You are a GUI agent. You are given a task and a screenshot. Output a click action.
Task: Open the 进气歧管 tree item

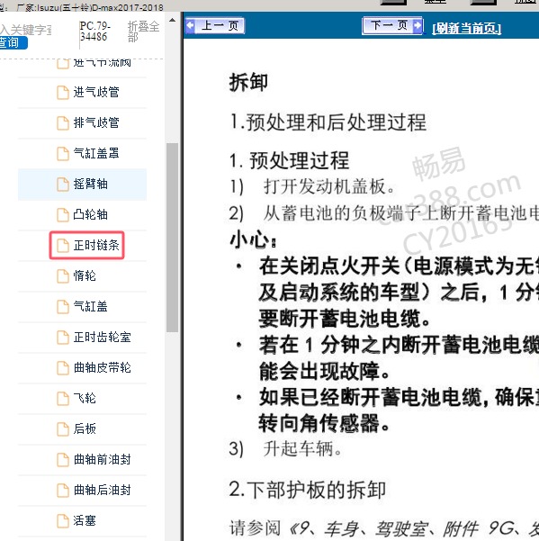click(x=96, y=92)
